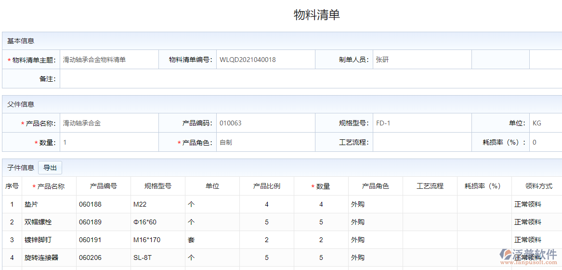Click the 产品比例 column header
This screenshot has width=562, height=270.
[267, 186]
